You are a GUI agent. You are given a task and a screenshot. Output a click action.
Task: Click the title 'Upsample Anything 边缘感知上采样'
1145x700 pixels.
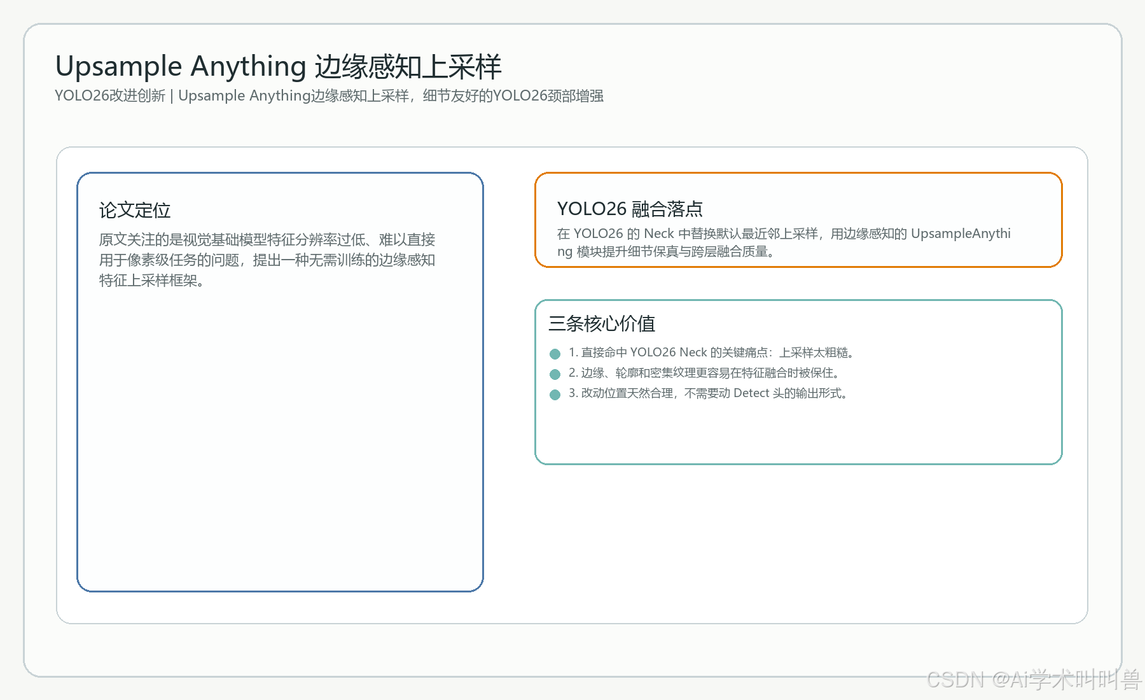tap(278, 67)
